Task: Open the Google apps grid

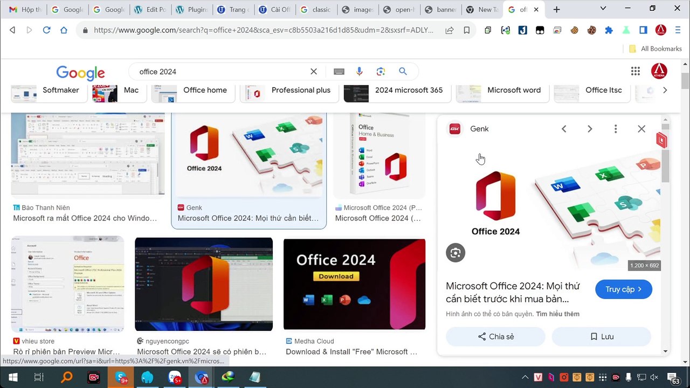Action: (636, 71)
